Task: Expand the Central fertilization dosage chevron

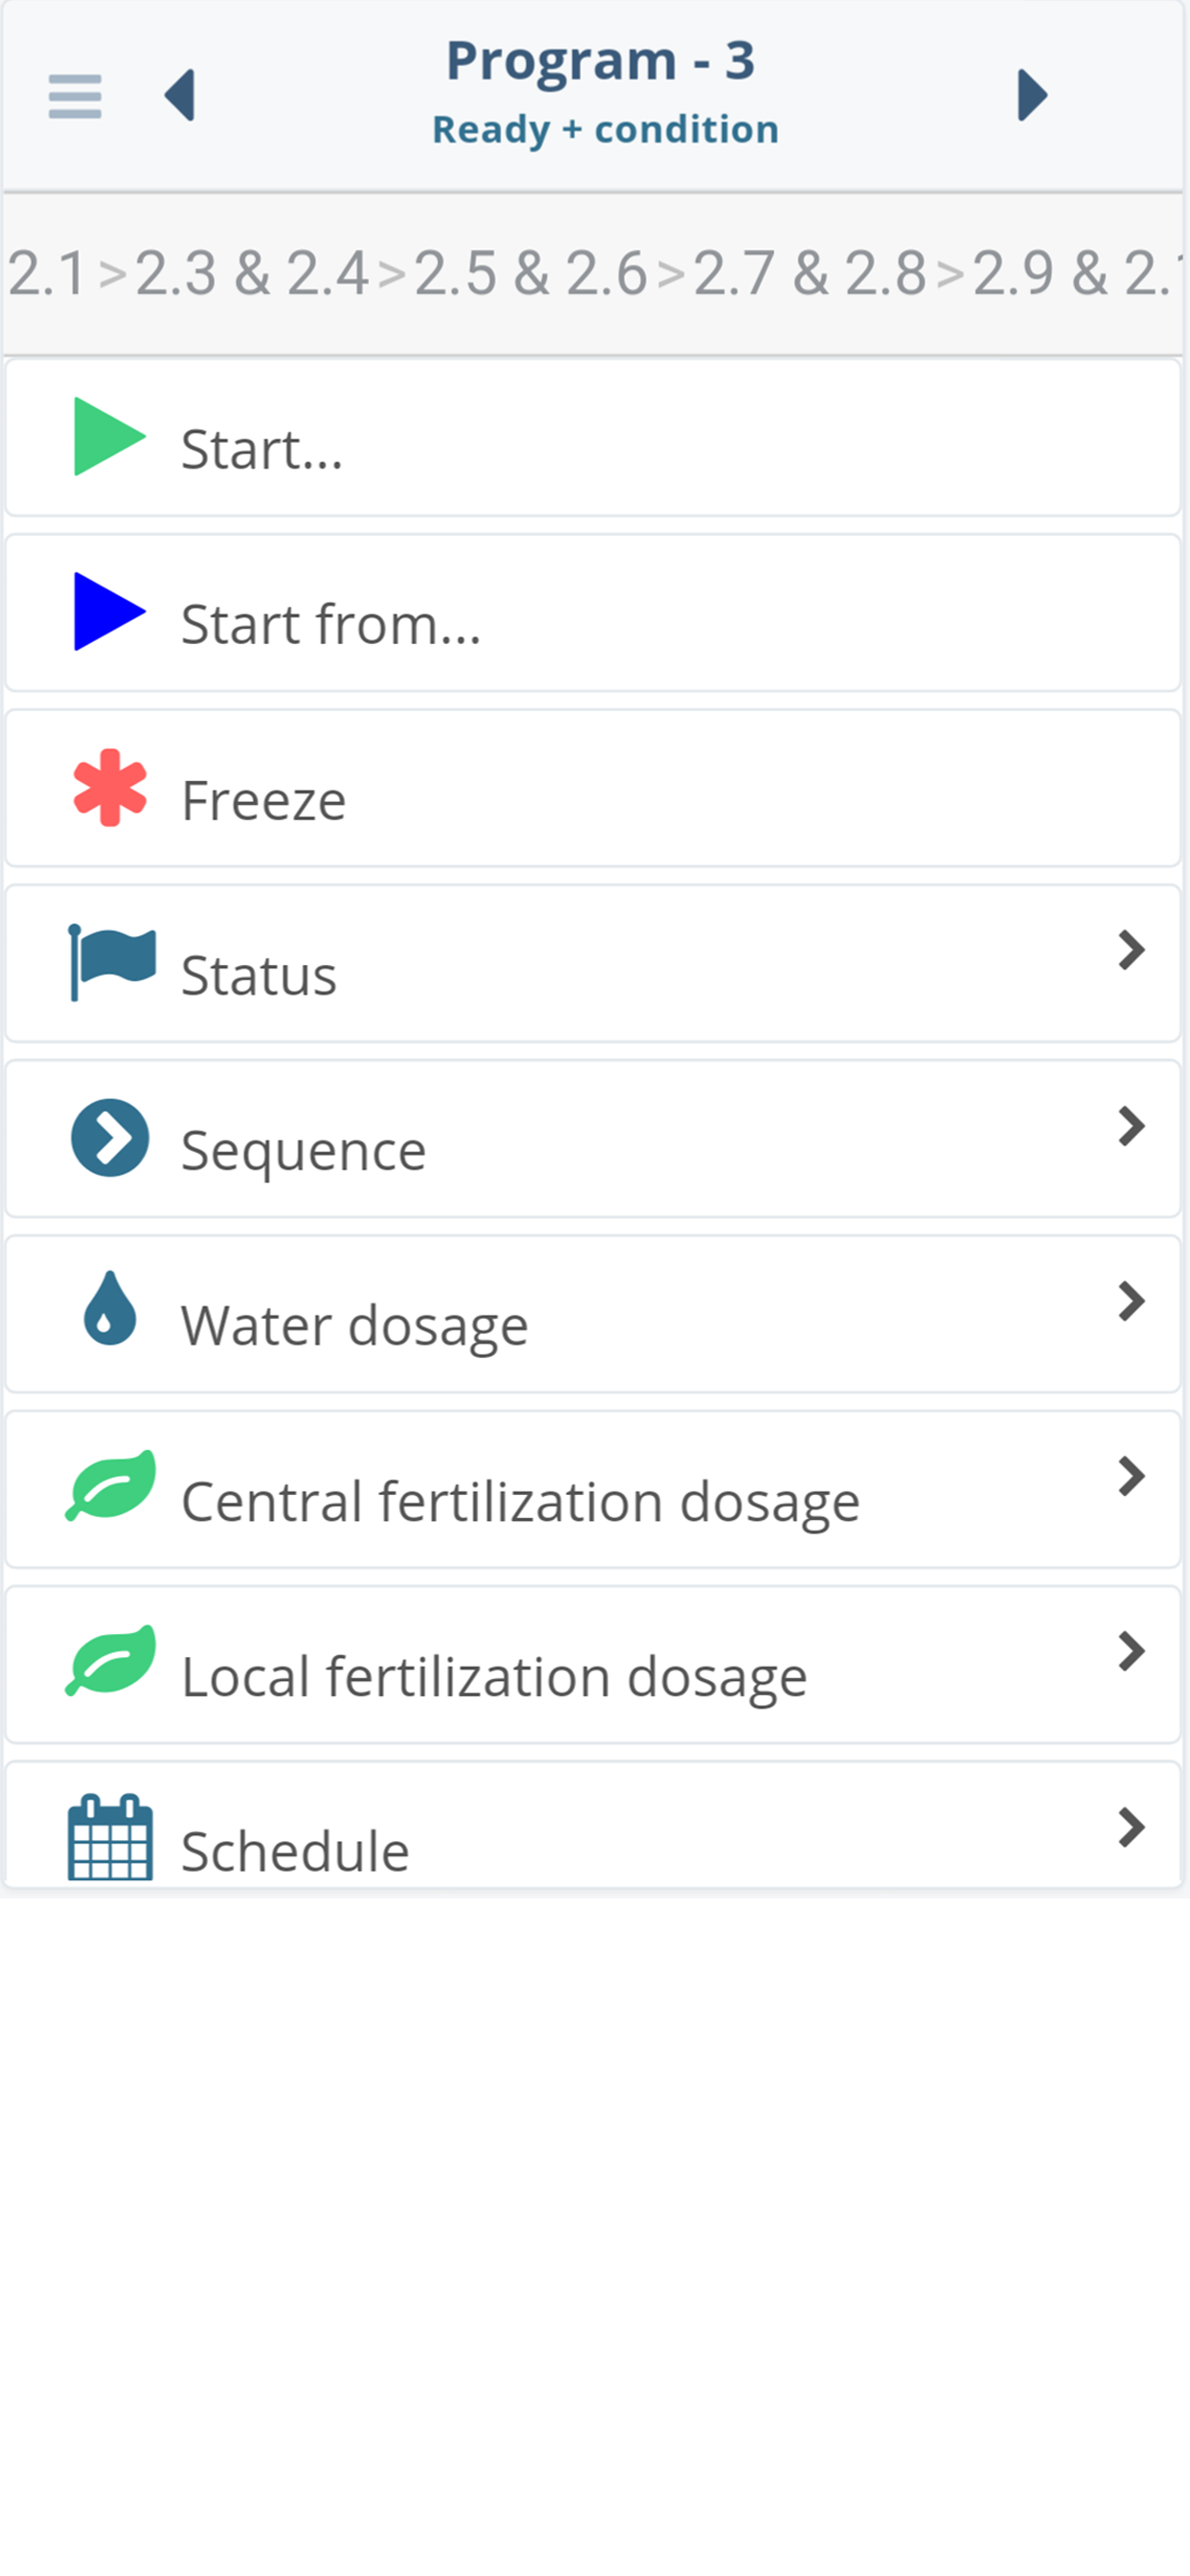Action: pos(1131,1477)
